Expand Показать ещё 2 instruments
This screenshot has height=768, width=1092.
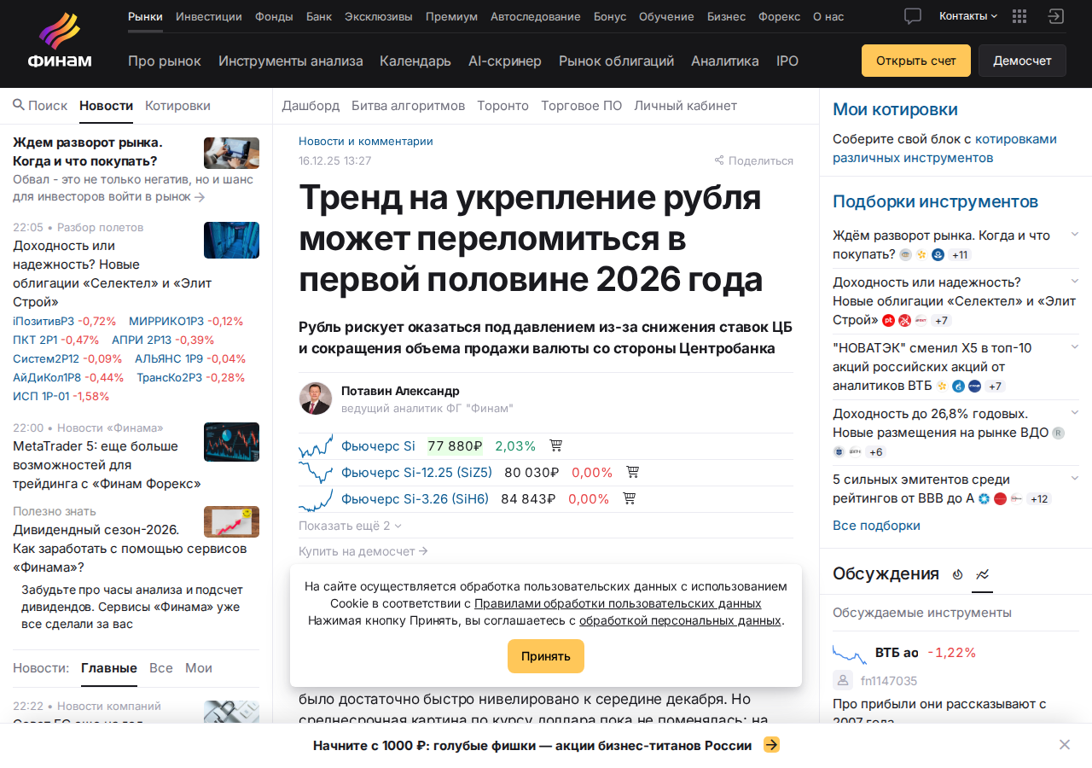350,526
